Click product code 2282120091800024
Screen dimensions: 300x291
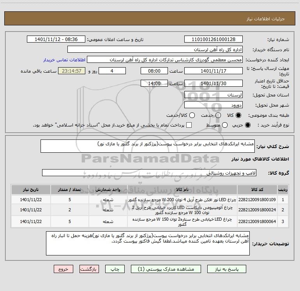(257, 210)
